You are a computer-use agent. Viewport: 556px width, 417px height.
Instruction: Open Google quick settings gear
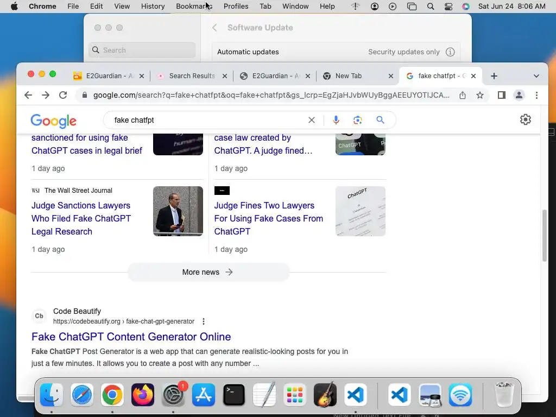pyautogui.click(x=526, y=119)
